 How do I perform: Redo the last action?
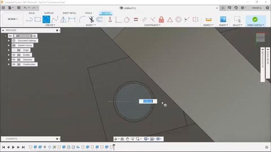pos(33,8)
